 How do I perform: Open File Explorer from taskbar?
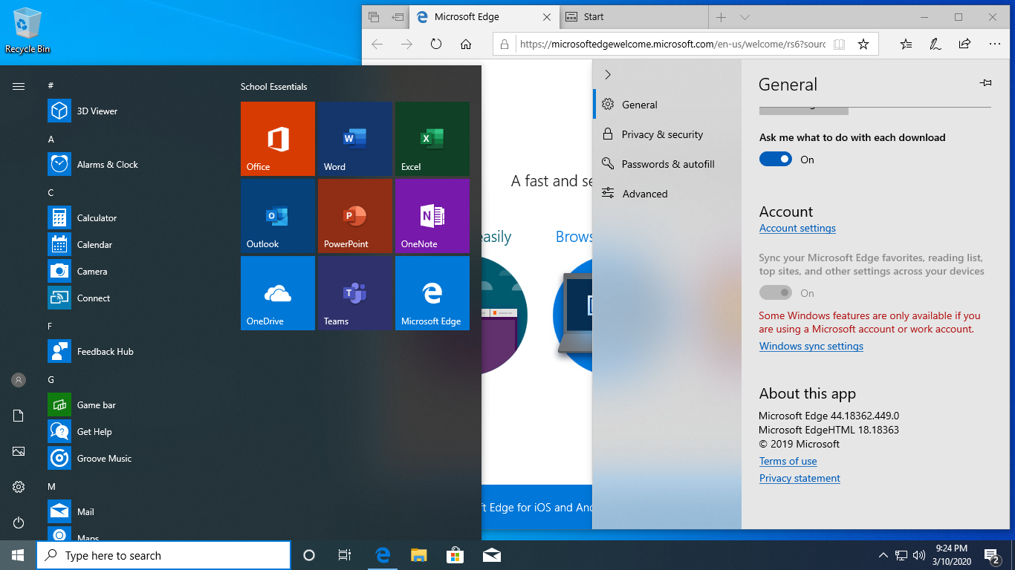(x=419, y=555)
